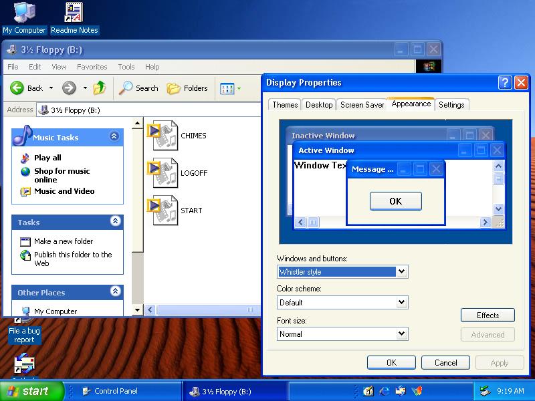Open the View menu
This screenshot has width=535, height=401.
tap(59, 67)
